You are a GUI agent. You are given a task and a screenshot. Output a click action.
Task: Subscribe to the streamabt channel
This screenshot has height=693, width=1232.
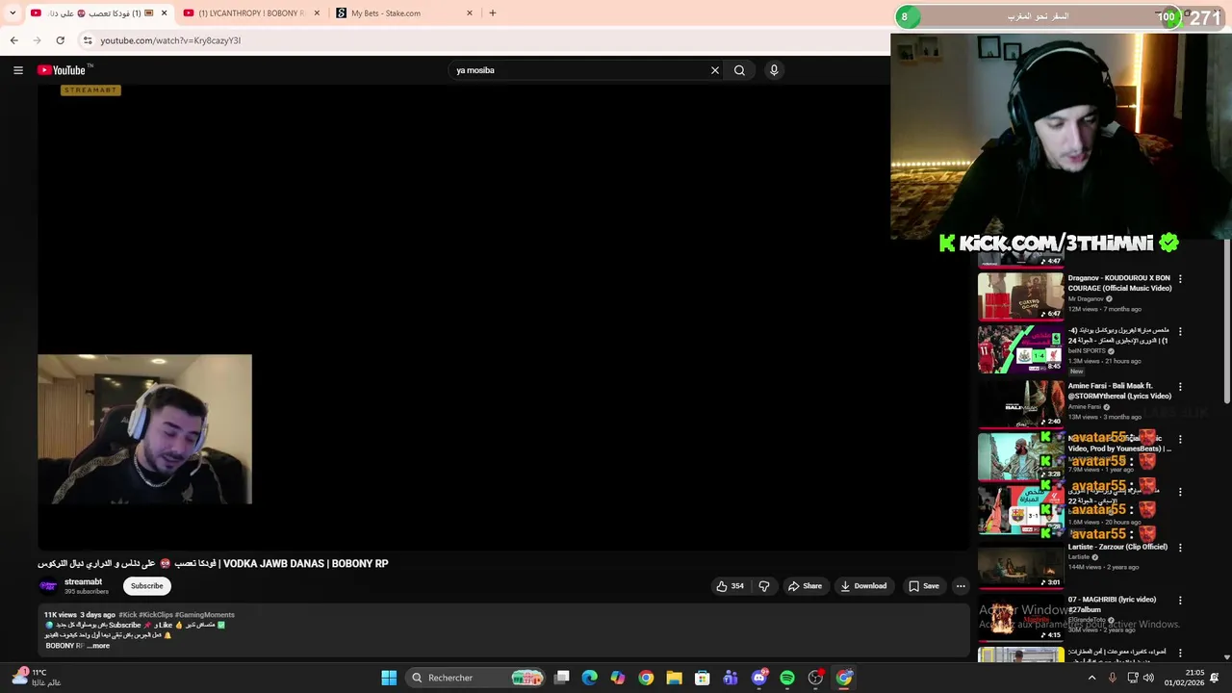(x=147, y=586)
